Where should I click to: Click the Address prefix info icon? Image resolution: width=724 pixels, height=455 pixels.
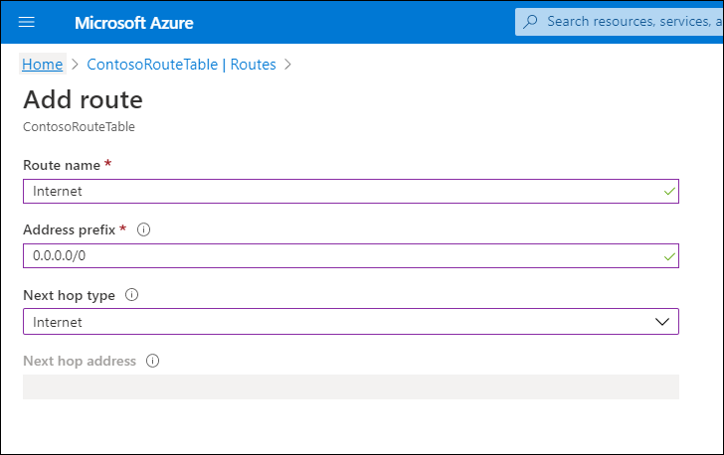click(x=143, y=229)
